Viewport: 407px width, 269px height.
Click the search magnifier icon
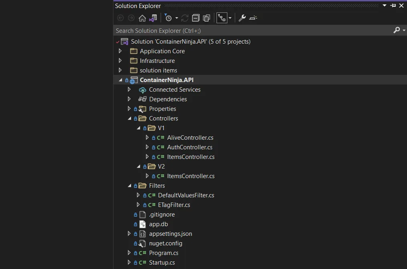click(397, 30)
